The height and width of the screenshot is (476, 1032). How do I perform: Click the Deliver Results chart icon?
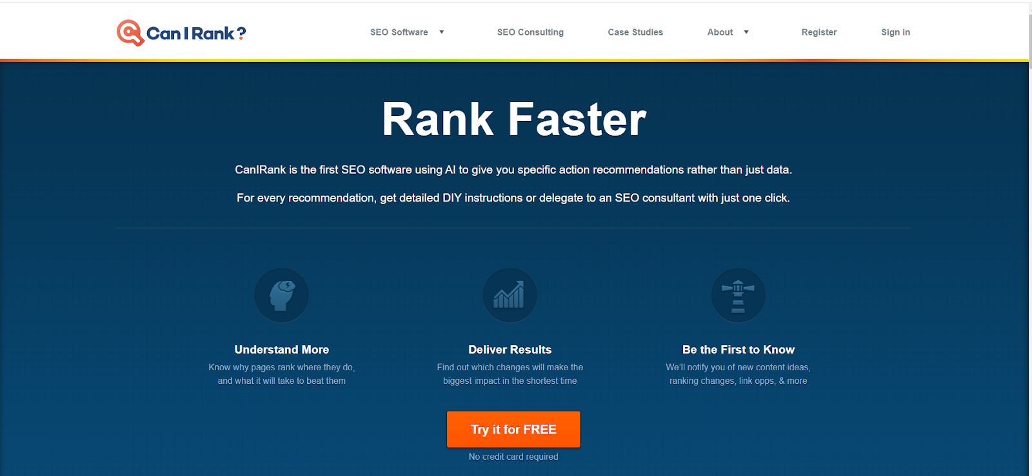[x=510, y=296]
